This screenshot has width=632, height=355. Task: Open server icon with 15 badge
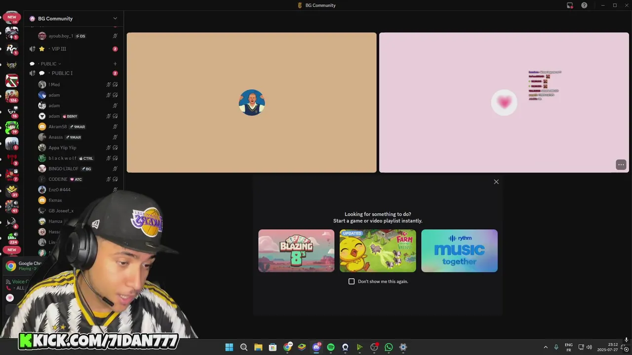(x=12, y=112)
